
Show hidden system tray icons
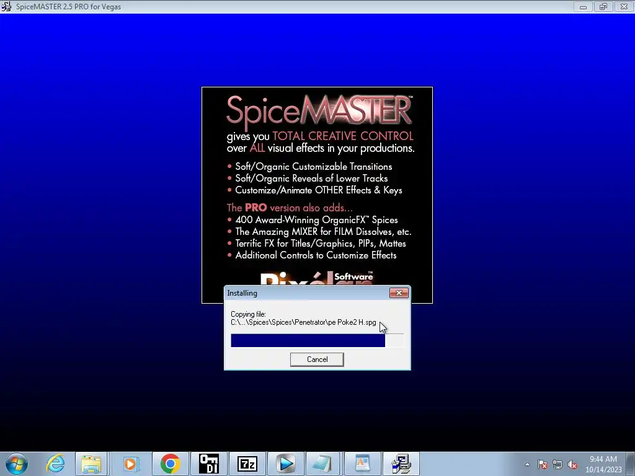pyautogui.click(x=527, y=465)
